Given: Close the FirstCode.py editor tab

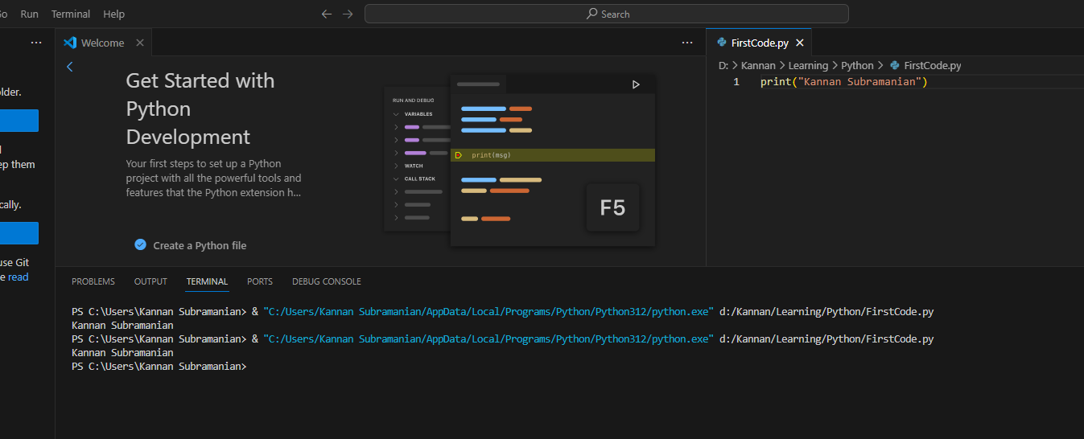Looking at the screenshot, I should [799, 43].
